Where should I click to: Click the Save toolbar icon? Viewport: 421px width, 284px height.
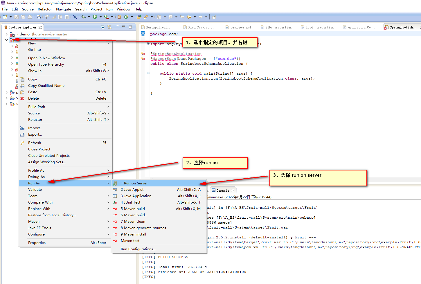tap(16, 17)
